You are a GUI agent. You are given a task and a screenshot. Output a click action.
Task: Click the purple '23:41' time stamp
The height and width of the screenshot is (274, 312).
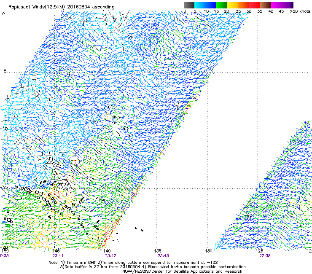(x=58, y=256)
